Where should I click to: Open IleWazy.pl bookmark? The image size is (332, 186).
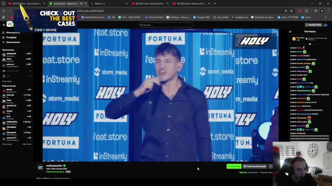178,17
